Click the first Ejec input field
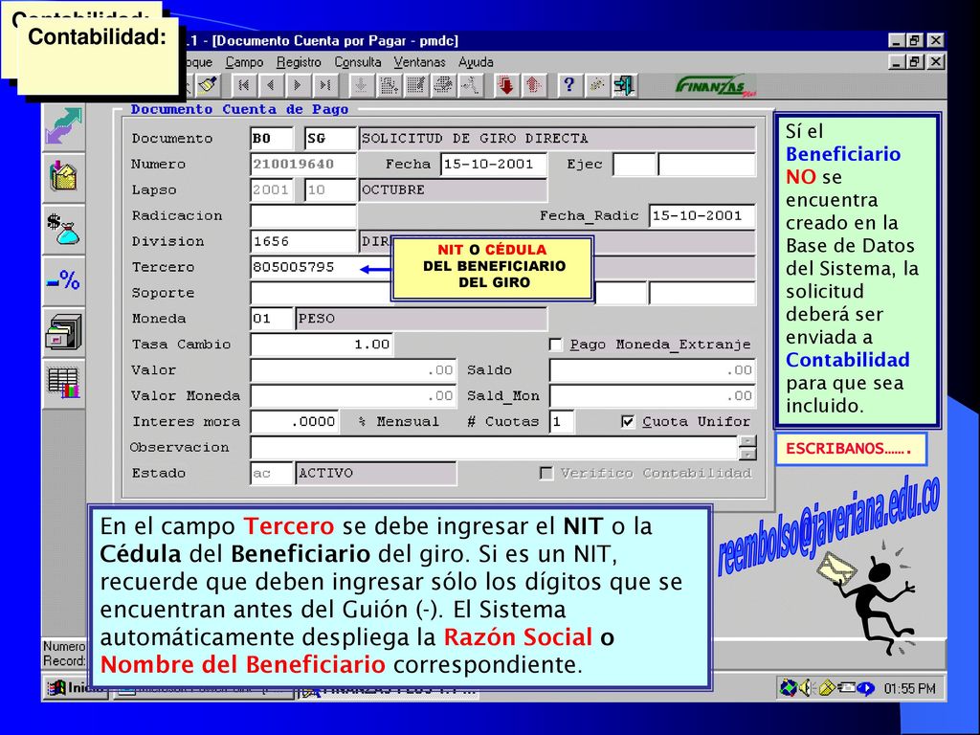Screen dimensions: 980x735 635,165
